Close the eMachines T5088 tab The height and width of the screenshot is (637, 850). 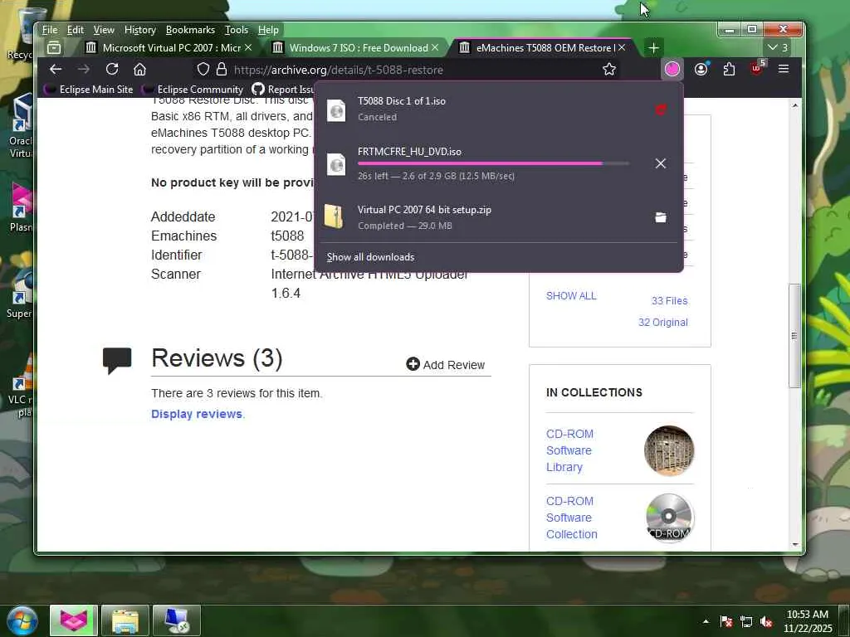[622, 47]
